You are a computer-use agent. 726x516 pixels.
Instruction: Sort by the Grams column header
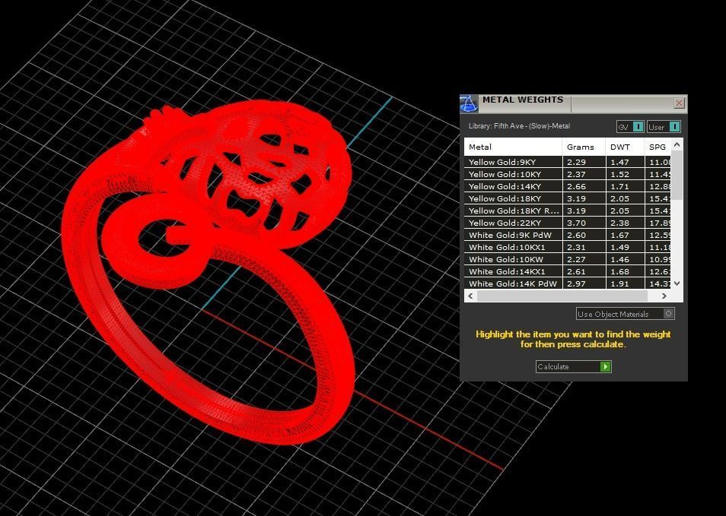584,147
